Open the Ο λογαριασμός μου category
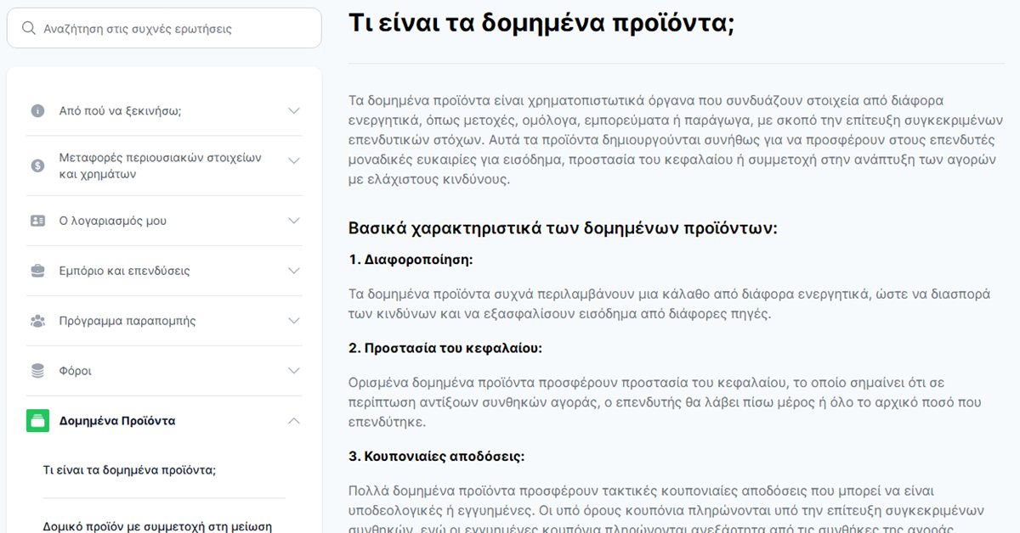 [112, 221]
